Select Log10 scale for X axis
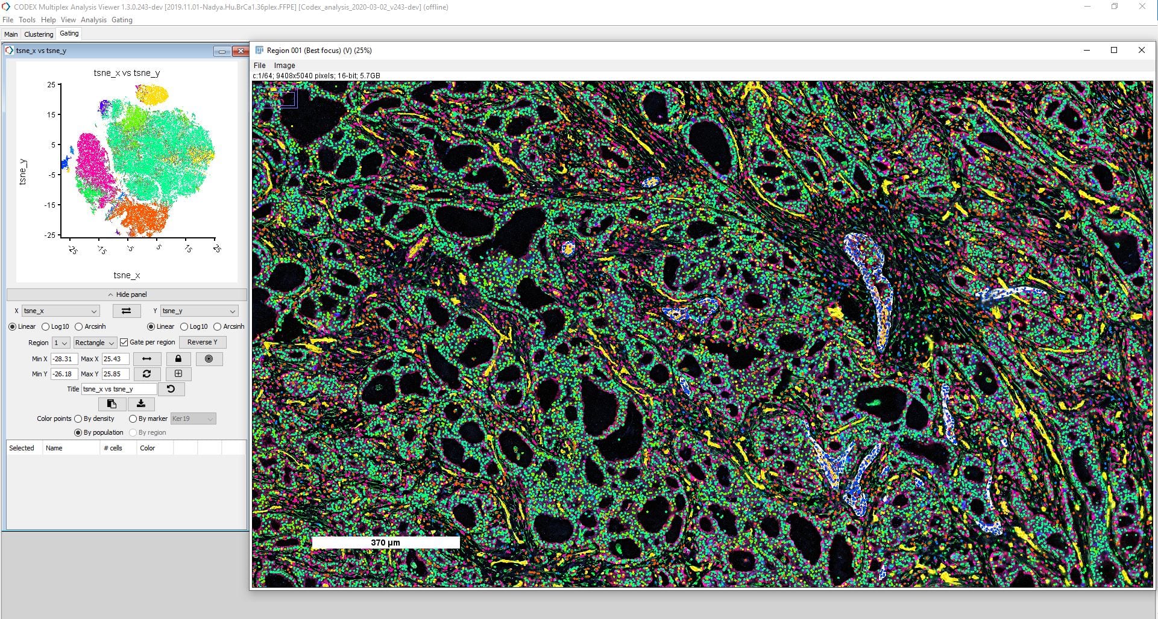 coord(46,327)
